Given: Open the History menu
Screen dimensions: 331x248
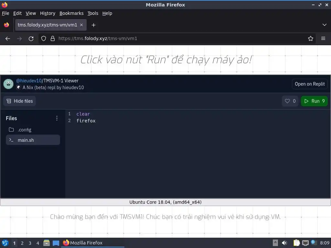Looking at the screenshot, I should click(x=48, y=13).
